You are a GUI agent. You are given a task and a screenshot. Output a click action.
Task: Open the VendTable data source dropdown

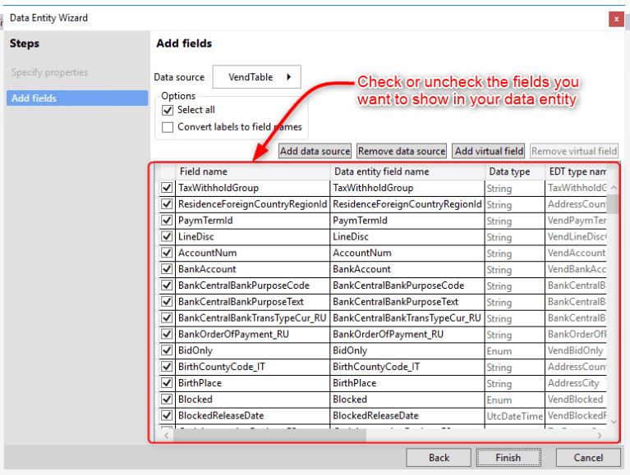coord(257,76)
